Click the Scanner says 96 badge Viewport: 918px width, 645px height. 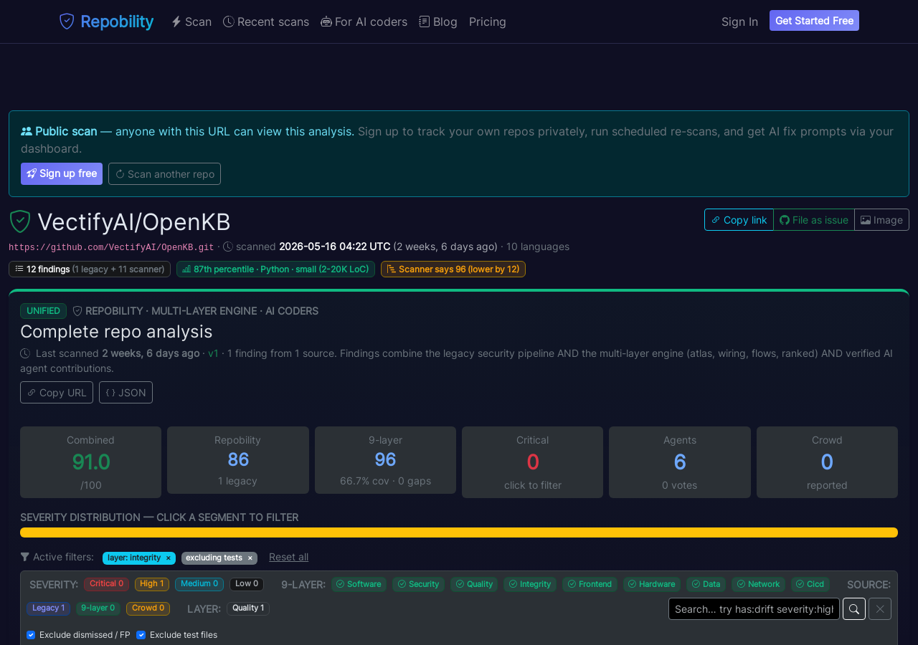point(453,269)
